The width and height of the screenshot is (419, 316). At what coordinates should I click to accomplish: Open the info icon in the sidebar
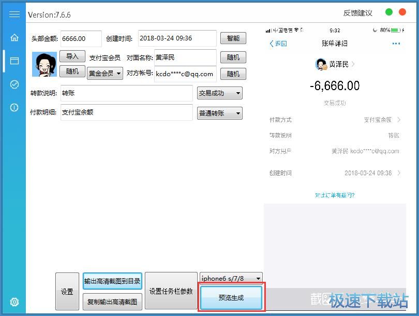(x=14, y=107)
